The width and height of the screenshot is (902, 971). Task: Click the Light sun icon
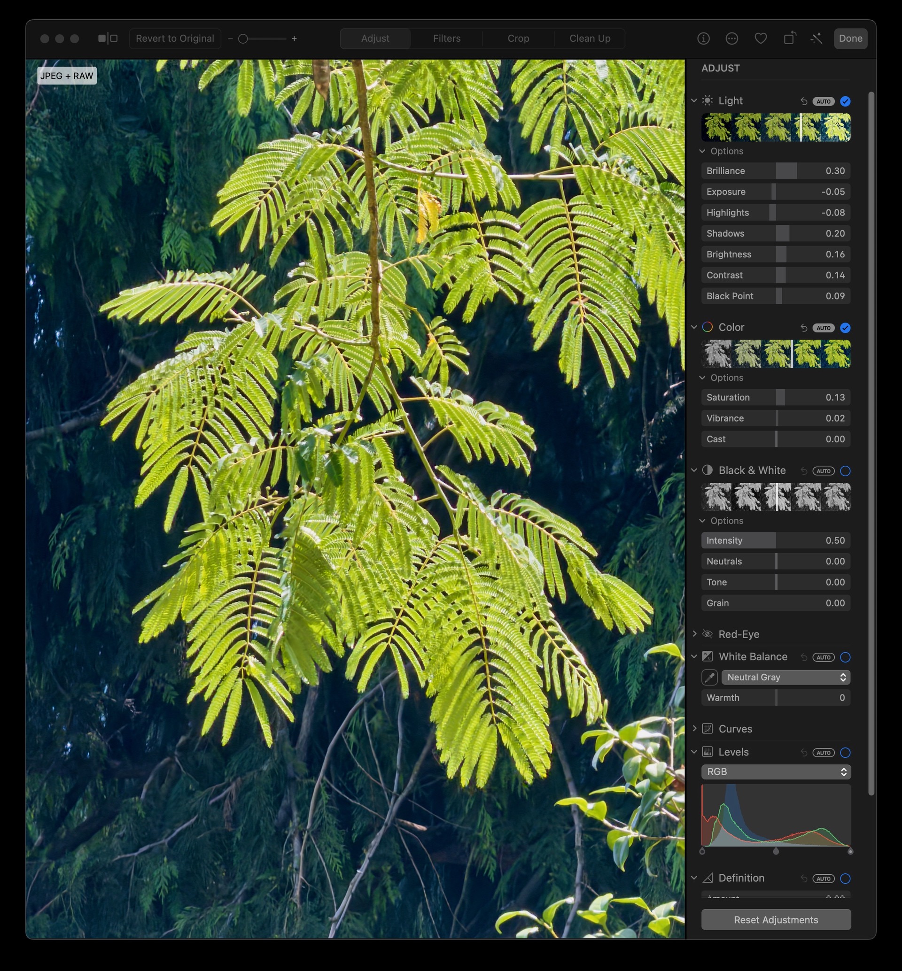[x=707, y=100]
